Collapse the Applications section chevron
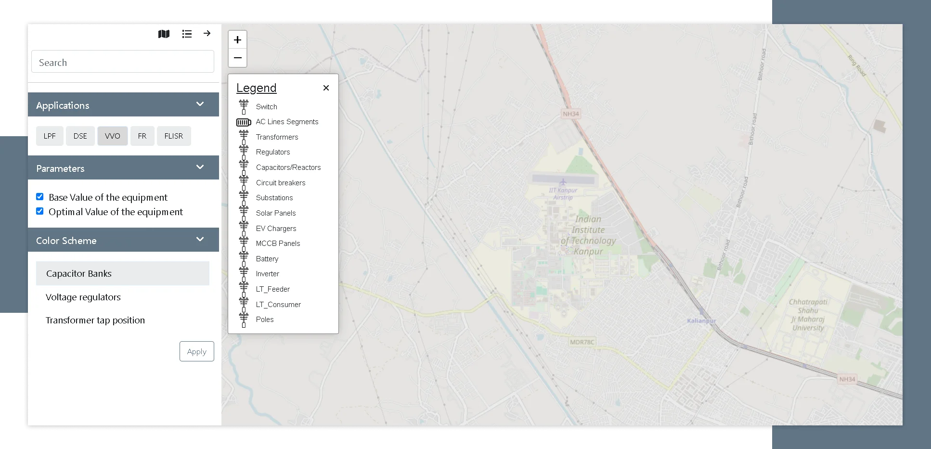This screenshot has width=931, height=449. 200,104
